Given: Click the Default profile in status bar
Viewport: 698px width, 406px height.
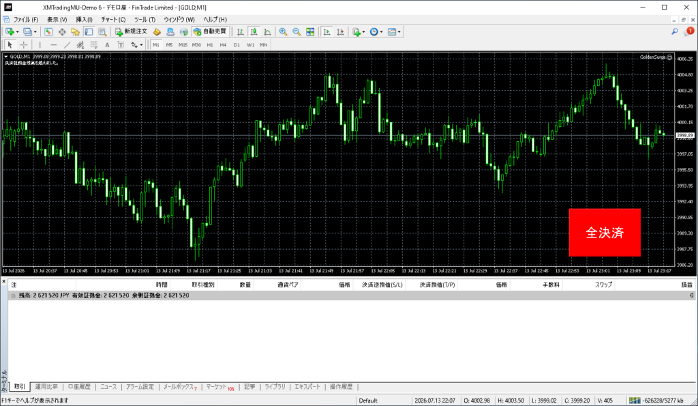Looking at the screenshot, I should point(368,401).
